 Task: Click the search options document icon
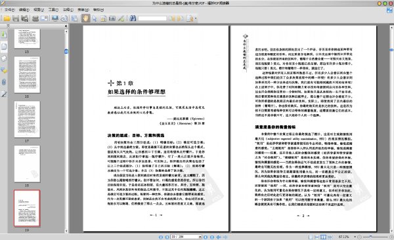point(190,18)
